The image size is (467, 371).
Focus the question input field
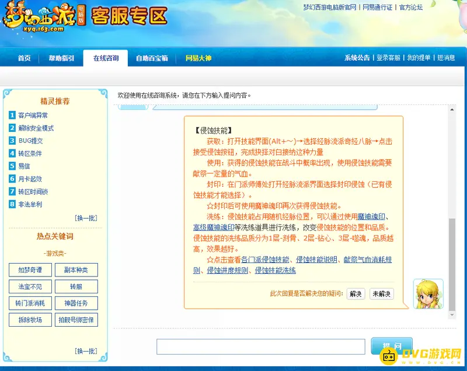(260, 346)
